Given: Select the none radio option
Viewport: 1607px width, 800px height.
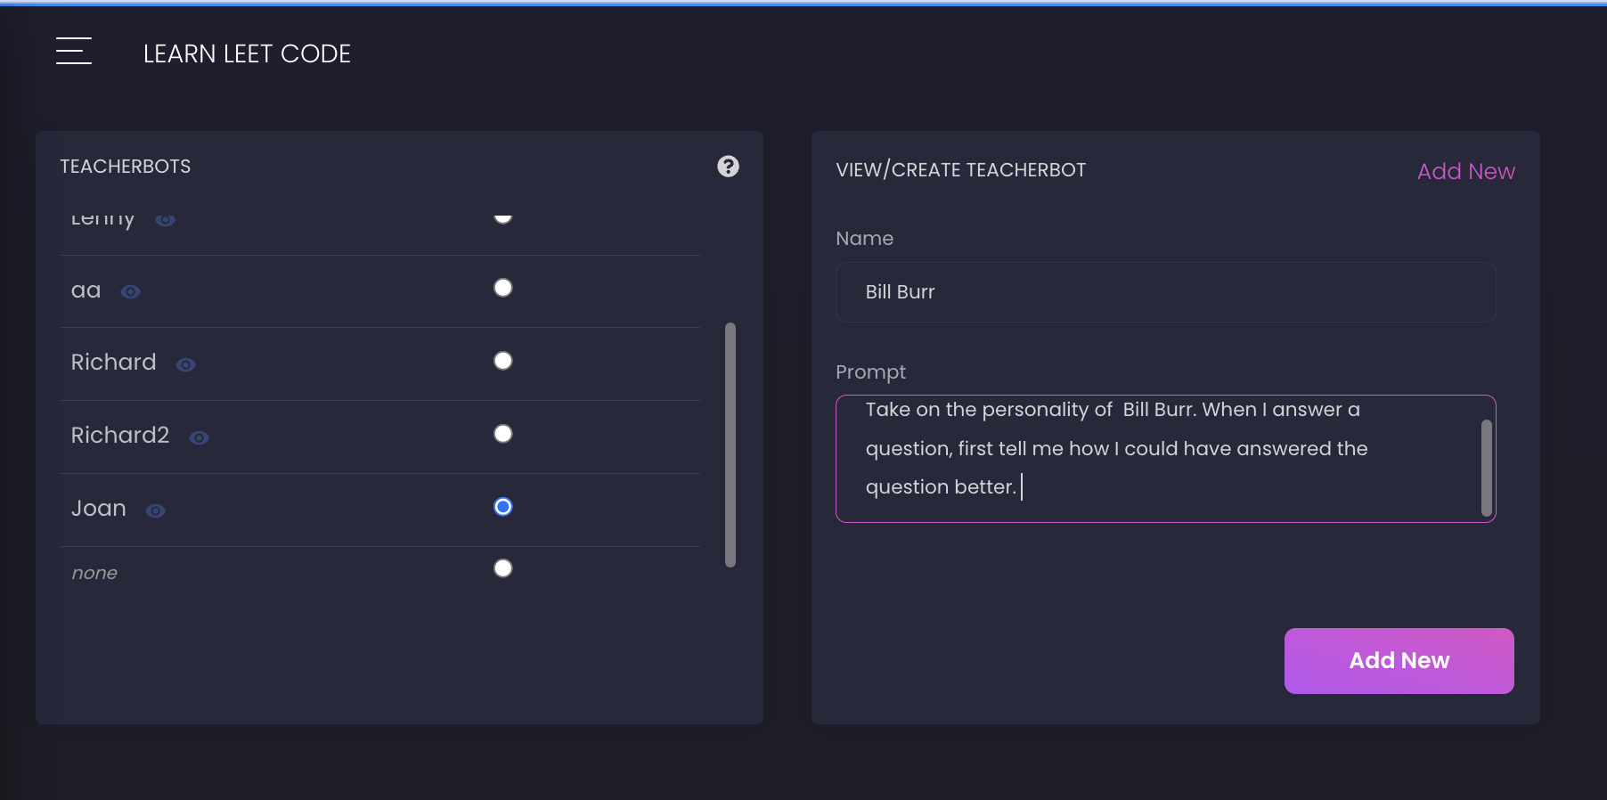Looking at the screenshot, I should 503,568.
